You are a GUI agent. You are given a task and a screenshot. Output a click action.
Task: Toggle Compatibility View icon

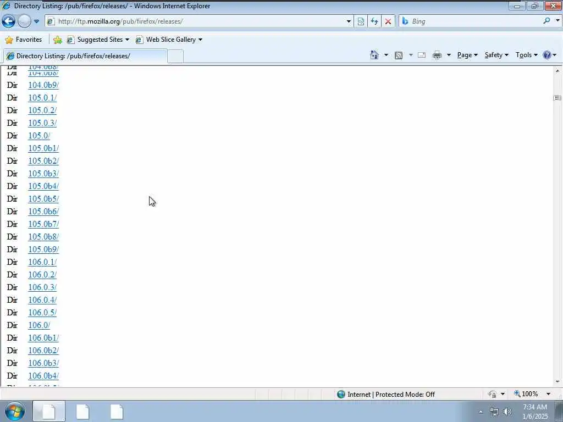tap(361, 21)
